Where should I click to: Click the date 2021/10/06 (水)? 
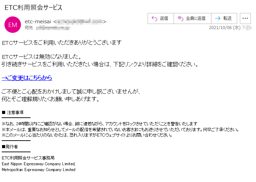click(225, 28)
